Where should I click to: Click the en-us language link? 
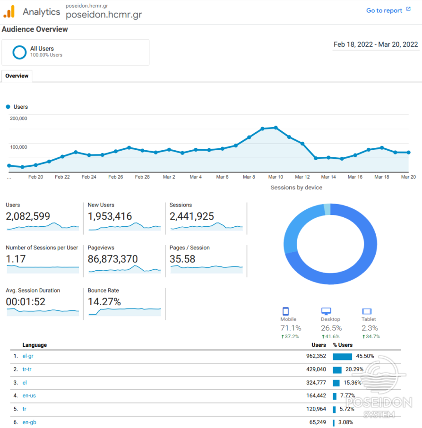click(x=28, y=395)
